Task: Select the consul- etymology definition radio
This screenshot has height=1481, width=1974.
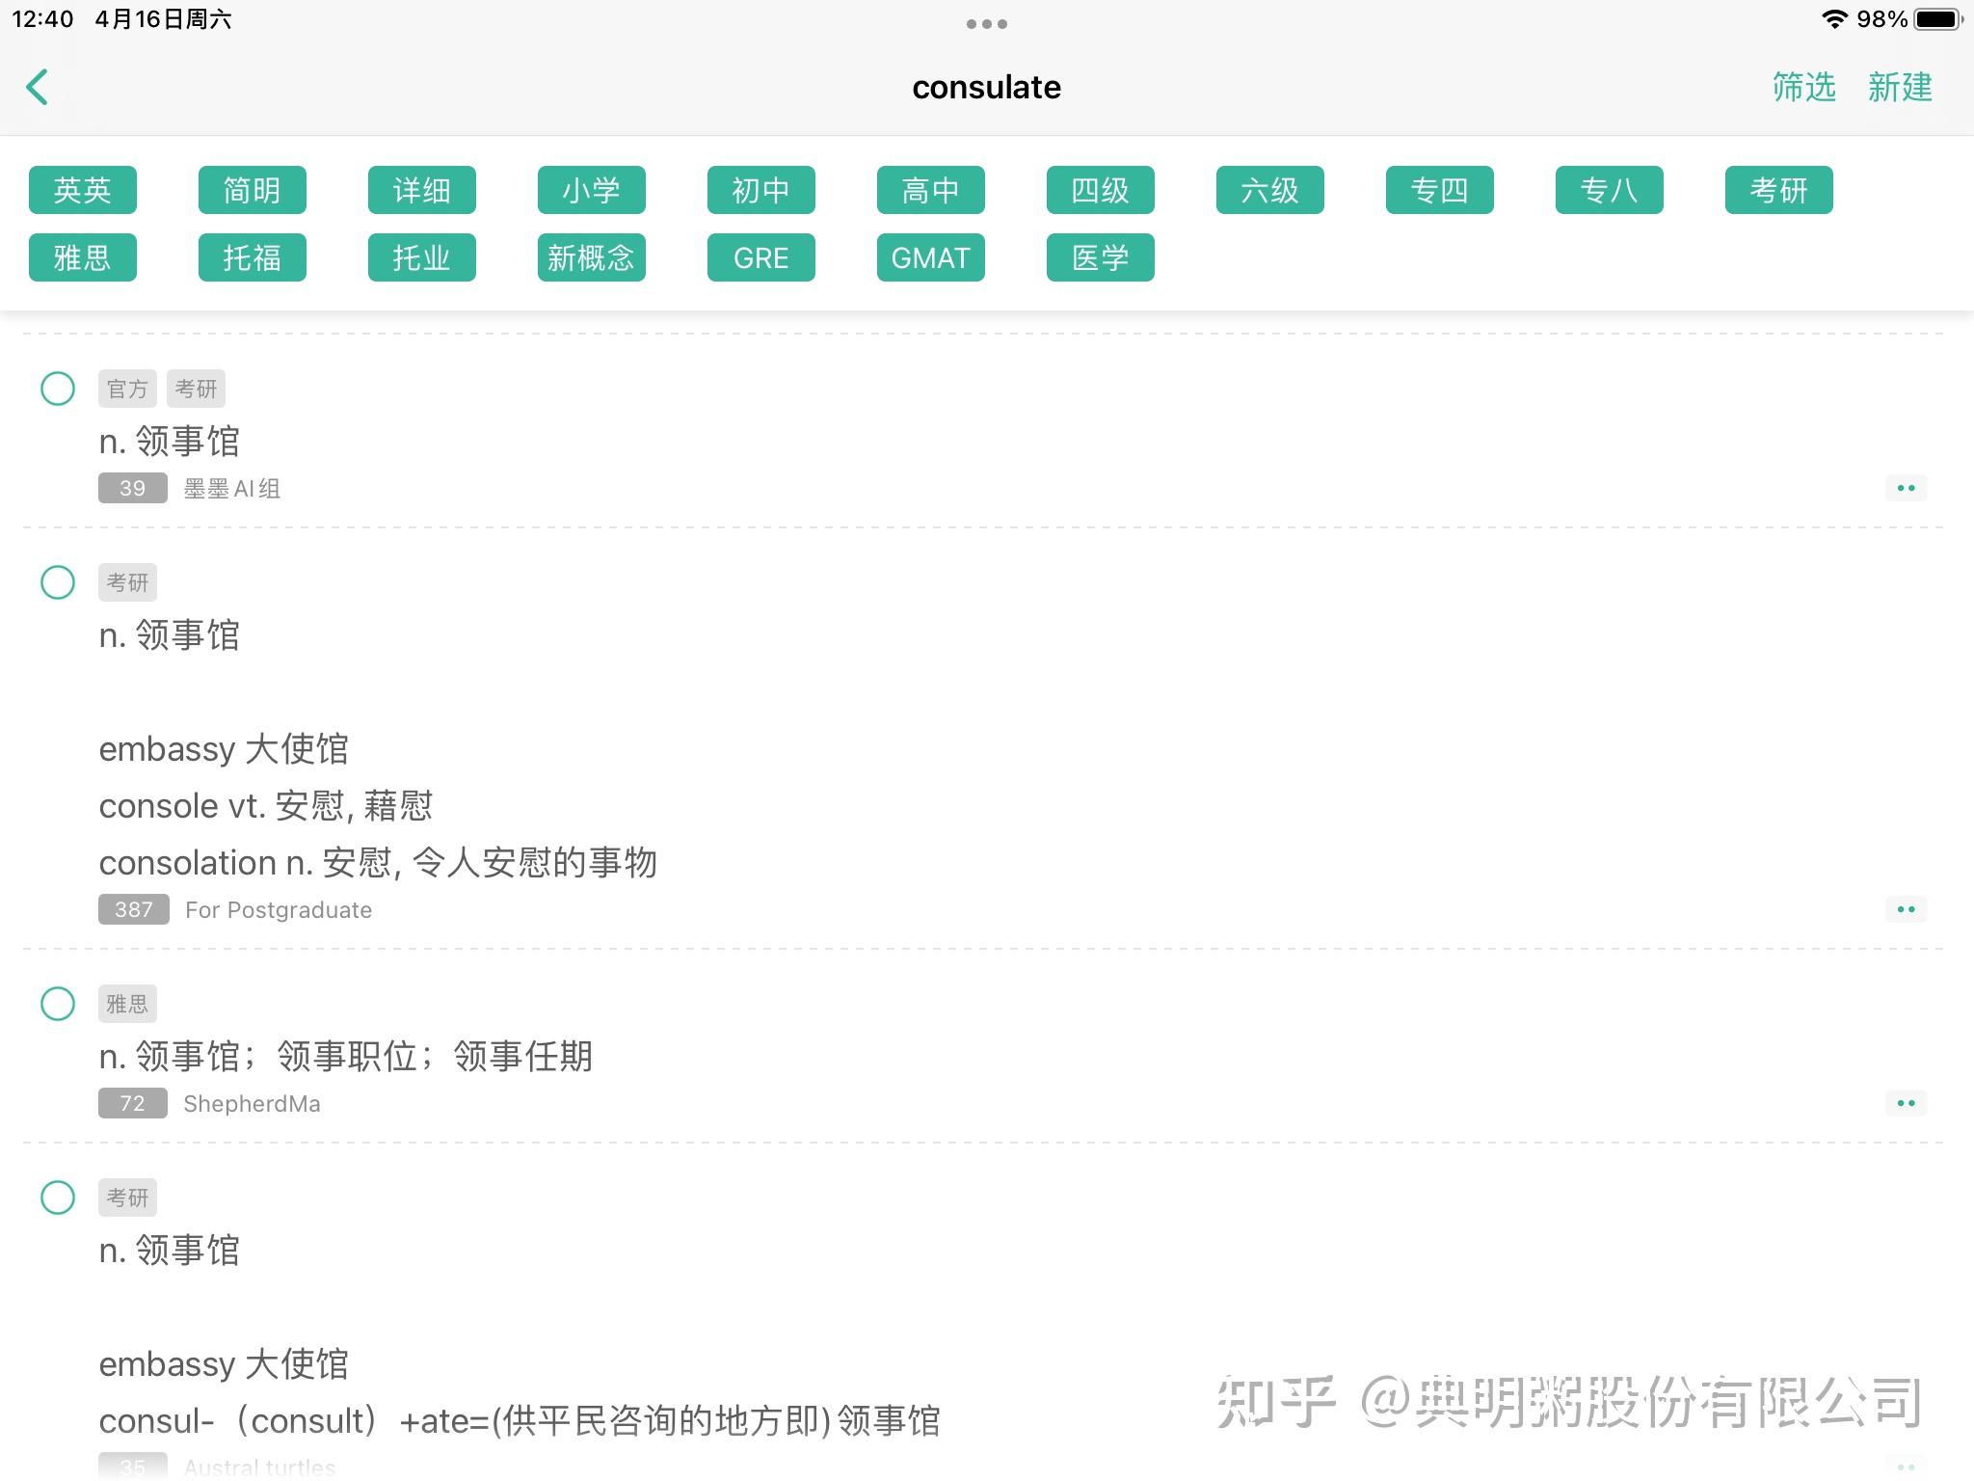Action: 58,1198
